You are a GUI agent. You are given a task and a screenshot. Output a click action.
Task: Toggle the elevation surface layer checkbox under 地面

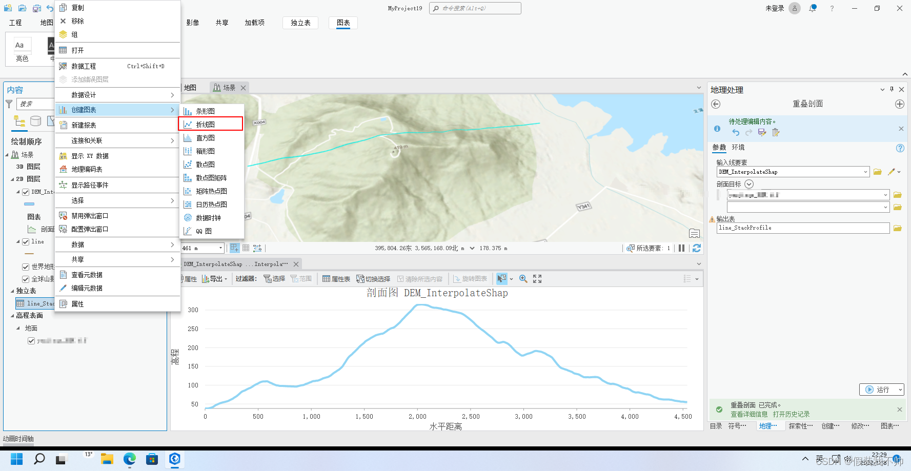[x=31, y=341]
